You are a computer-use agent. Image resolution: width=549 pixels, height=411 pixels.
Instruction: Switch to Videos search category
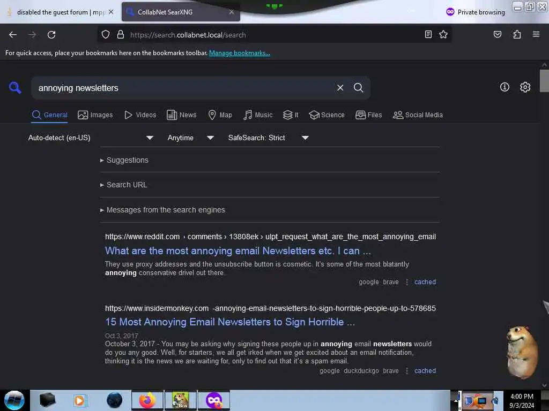coord(140,115)
